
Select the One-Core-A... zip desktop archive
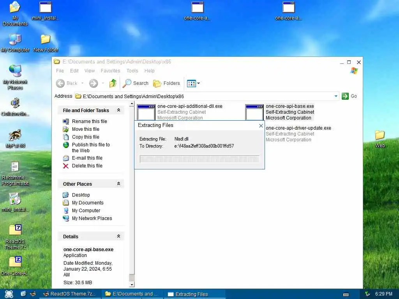15,266
